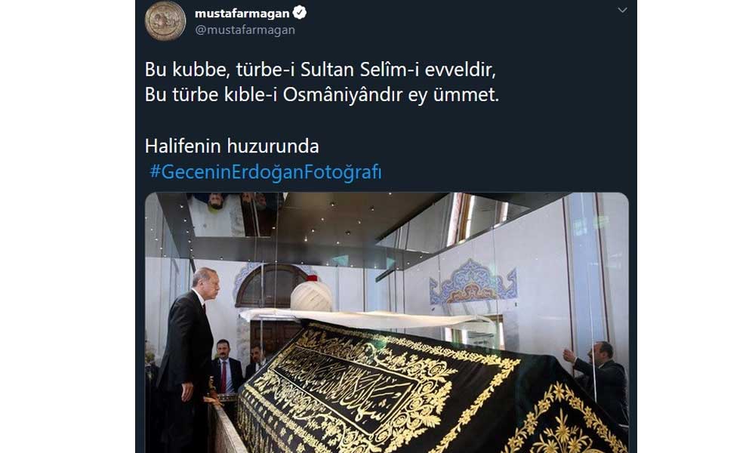The height and width of the screenshot is (453, 755).
Task: Open the attached tomb photo
Action: (387, 322)
